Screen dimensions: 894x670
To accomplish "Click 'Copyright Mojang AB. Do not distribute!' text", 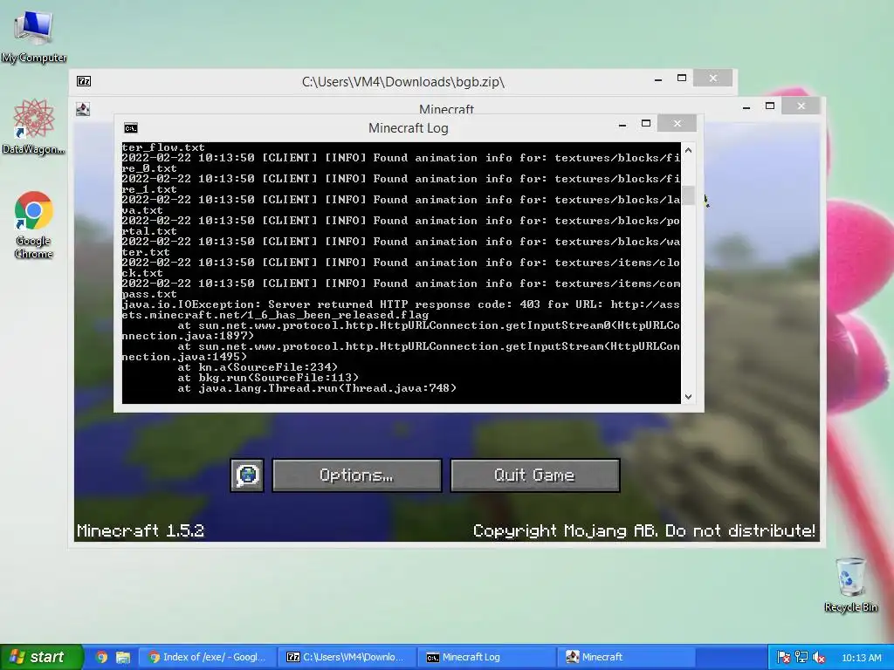I will (644, 530).
